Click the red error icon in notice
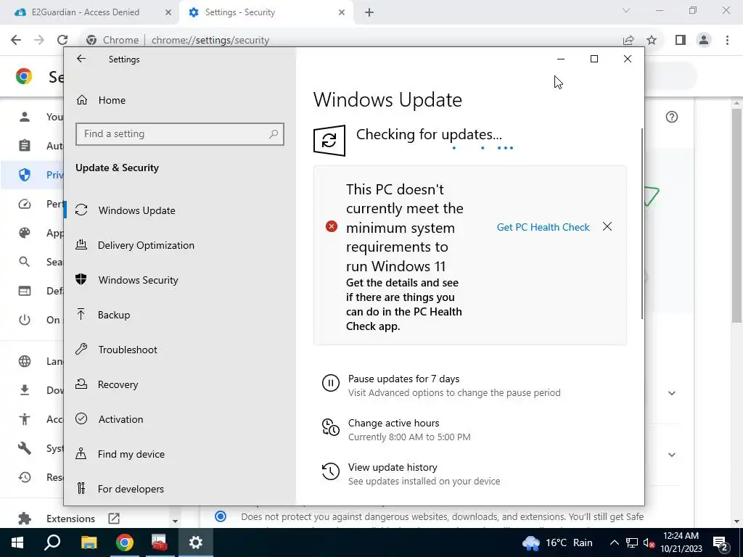The width and height of the screenshot is (743, 557). tap(331, 226)
